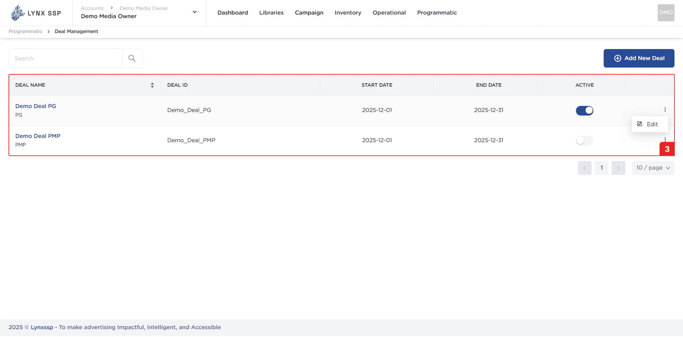The image size is (683, 337).
Task: Open the Libraries menu
Action: pos(271,13)
